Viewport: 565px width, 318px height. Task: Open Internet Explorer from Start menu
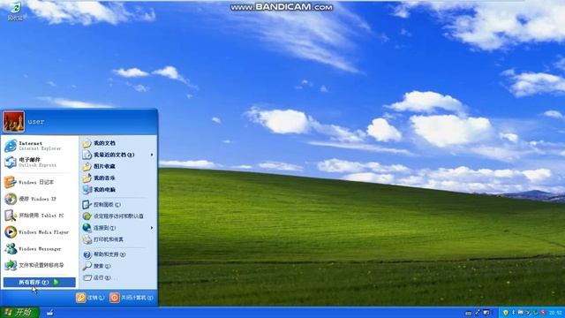pyautogui.click(x=39, y=146)
